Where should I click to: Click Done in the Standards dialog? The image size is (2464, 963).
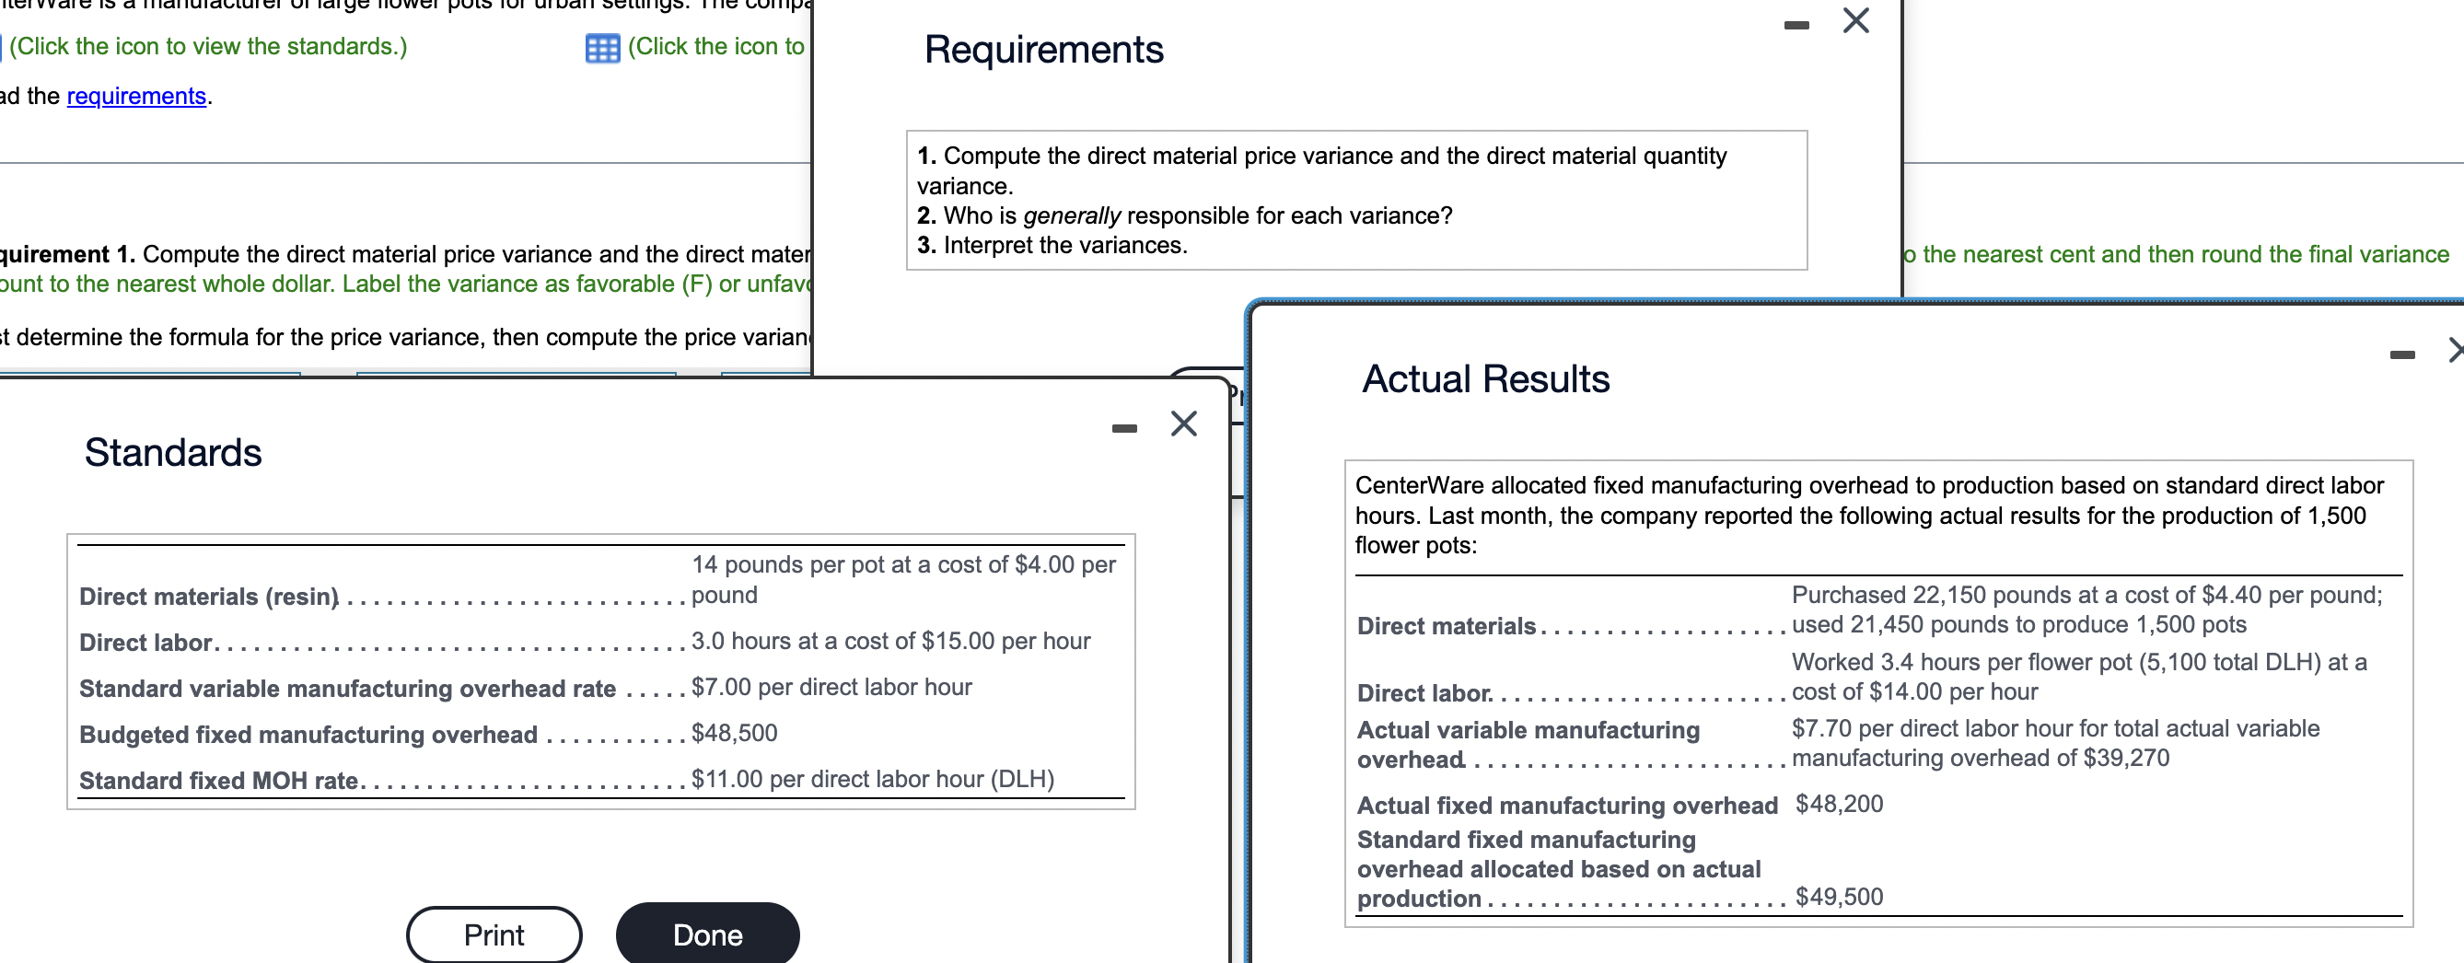coord(708,934)
